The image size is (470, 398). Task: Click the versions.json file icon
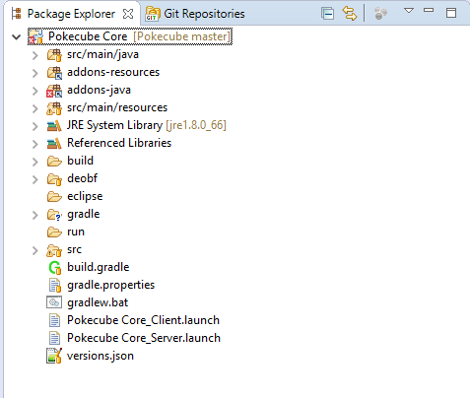(54, 356)
